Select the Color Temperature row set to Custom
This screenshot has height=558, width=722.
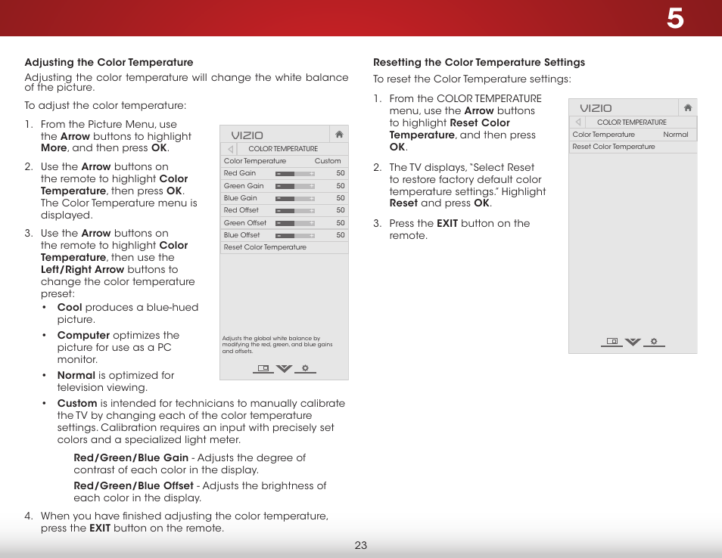[x=284, y=161]
